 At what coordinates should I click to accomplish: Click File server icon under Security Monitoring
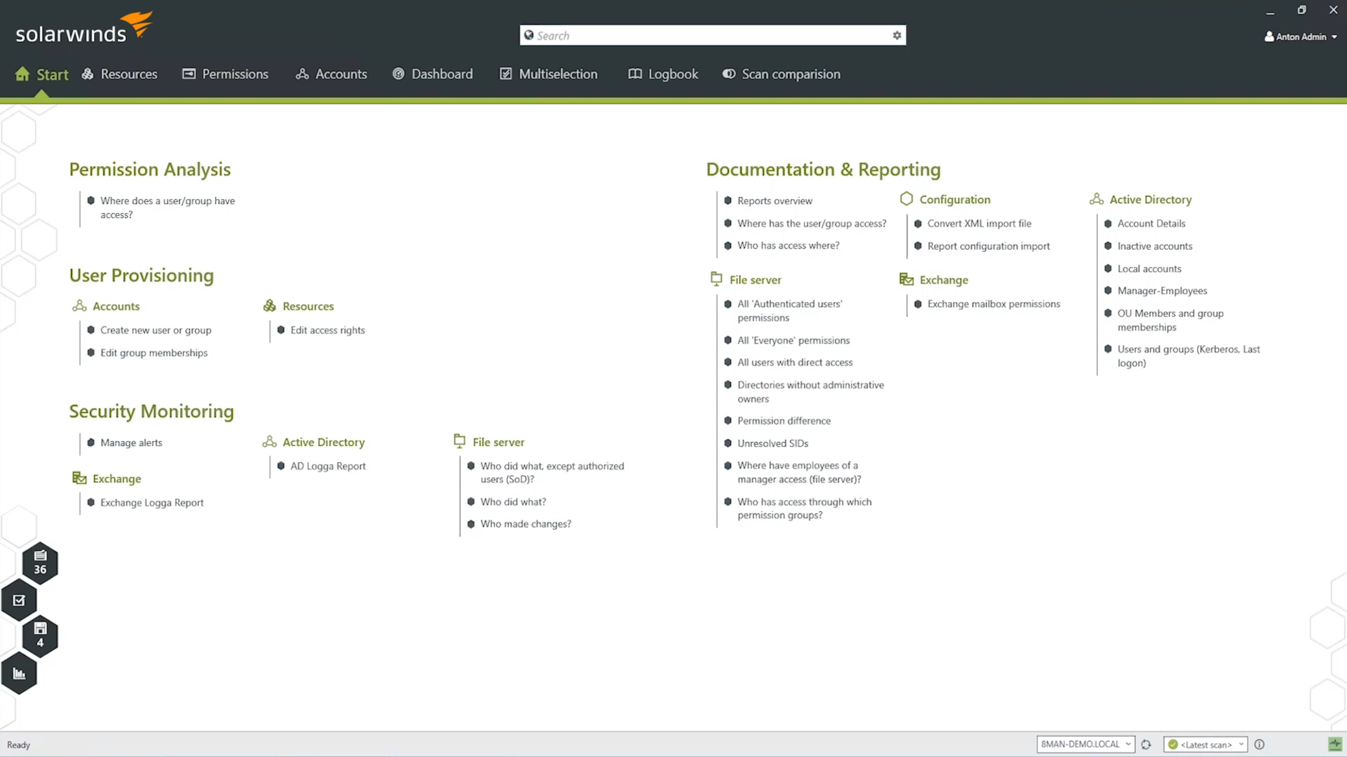(459, 441)
